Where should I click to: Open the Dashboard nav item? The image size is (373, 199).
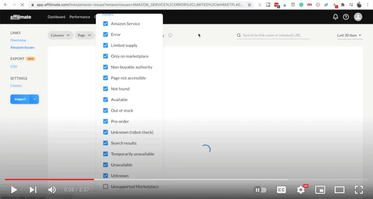56,17
